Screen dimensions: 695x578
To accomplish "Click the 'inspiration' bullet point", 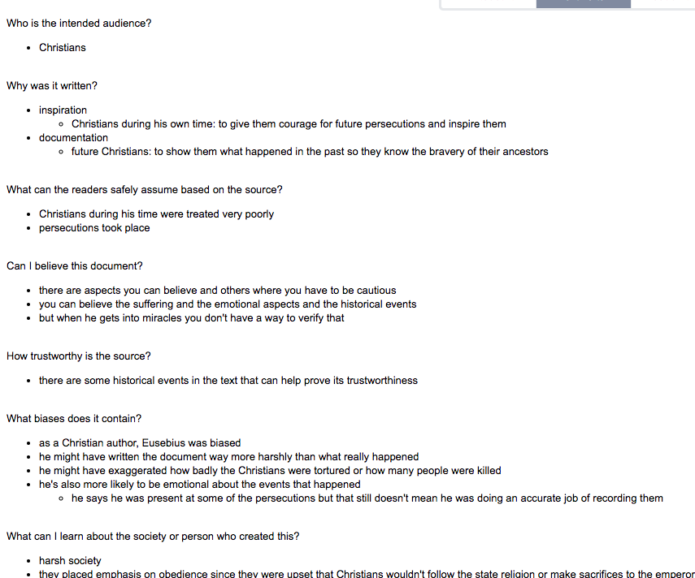I will (x=63, y=110).
